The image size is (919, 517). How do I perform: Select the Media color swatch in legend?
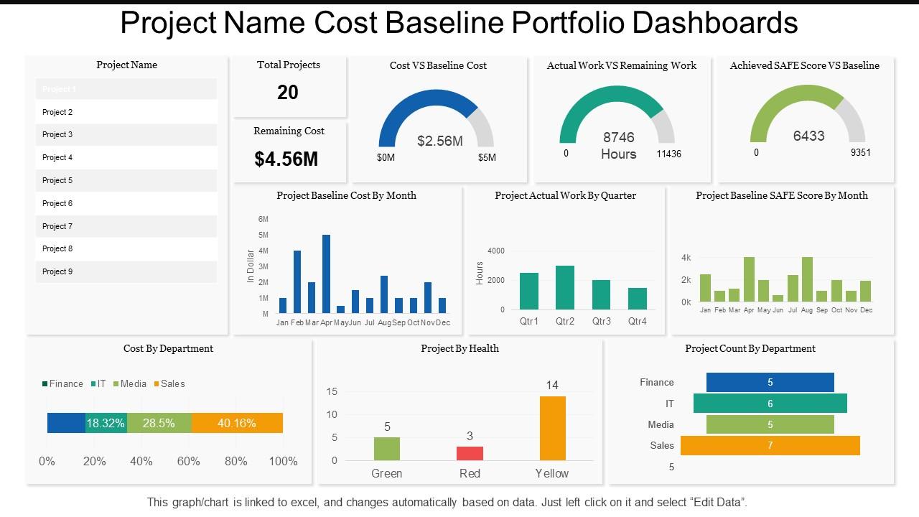(x=115, y=383)
